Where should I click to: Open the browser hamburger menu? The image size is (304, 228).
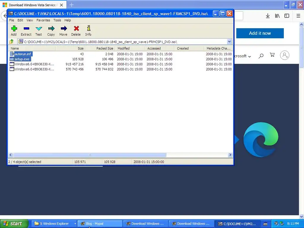298,16
